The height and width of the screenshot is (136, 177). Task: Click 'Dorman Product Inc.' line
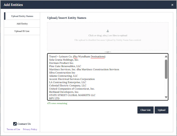pyautogui.click(x=61, y=63)
